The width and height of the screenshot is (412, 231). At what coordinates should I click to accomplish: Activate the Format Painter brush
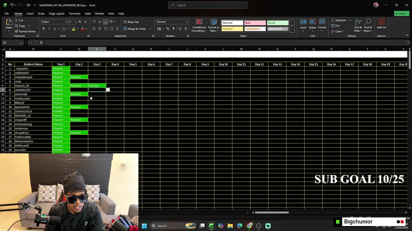[x=16, y=31]
